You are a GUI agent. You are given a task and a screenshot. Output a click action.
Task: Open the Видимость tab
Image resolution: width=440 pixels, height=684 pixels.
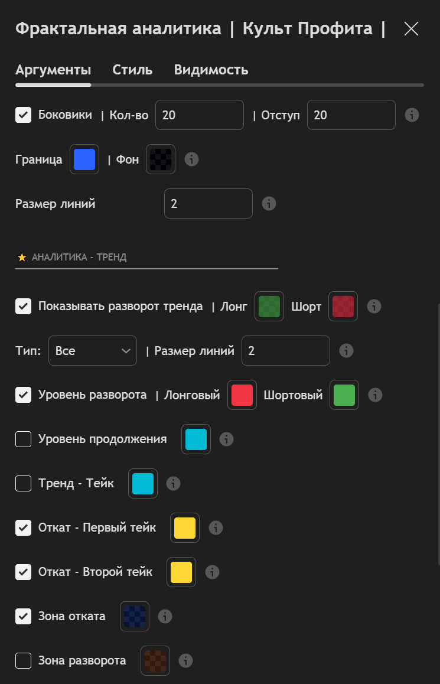211,70
